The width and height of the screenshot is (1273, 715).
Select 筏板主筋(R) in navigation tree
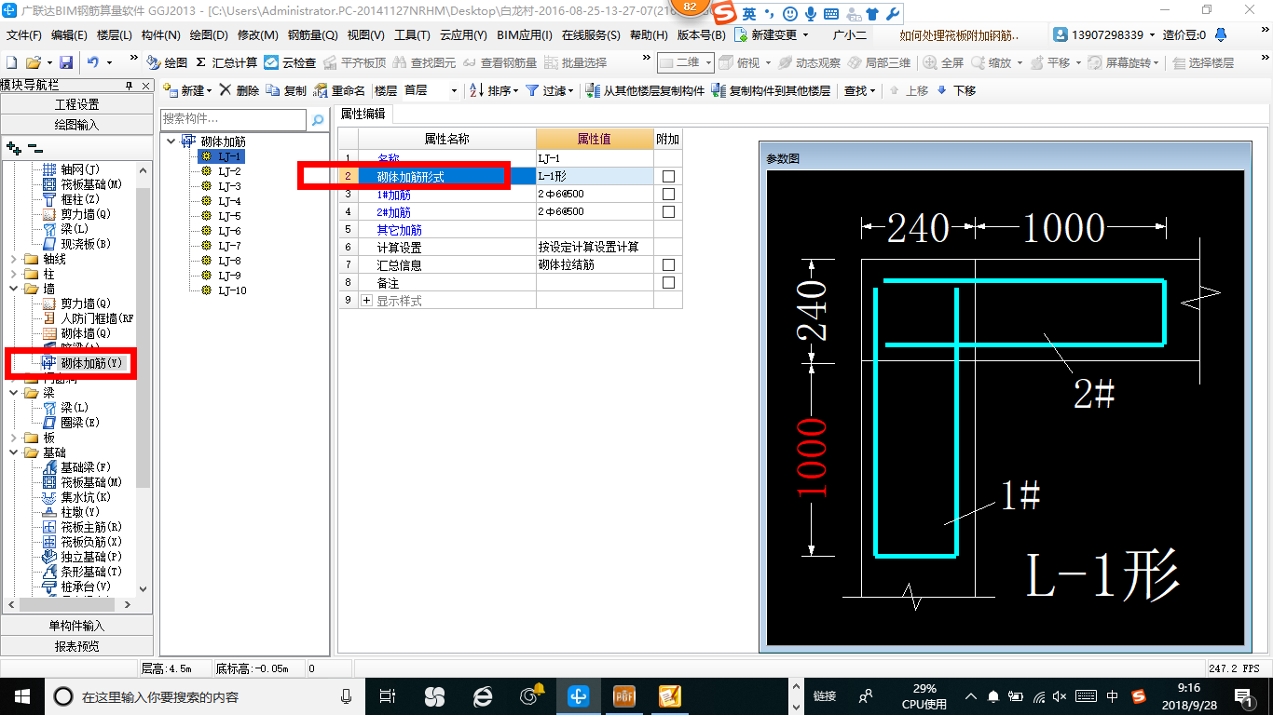(82, 527)
